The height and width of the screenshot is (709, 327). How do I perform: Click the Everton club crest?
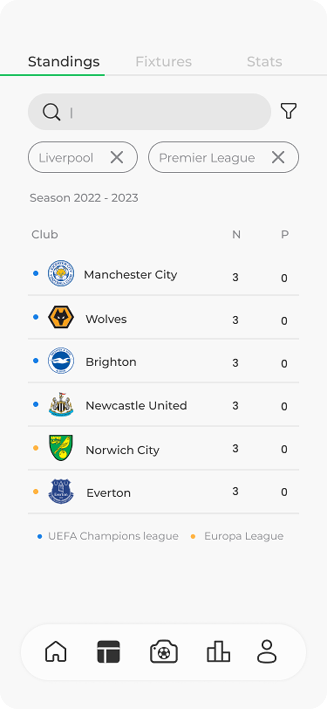(x=61, y=491)
